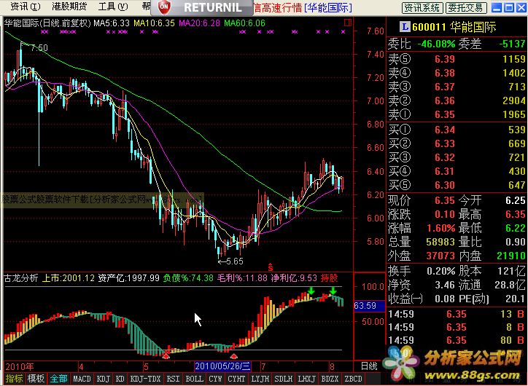Click the first green down-arrow sell signal
This screenshot has width=528, height=386.
click(311, 291)
